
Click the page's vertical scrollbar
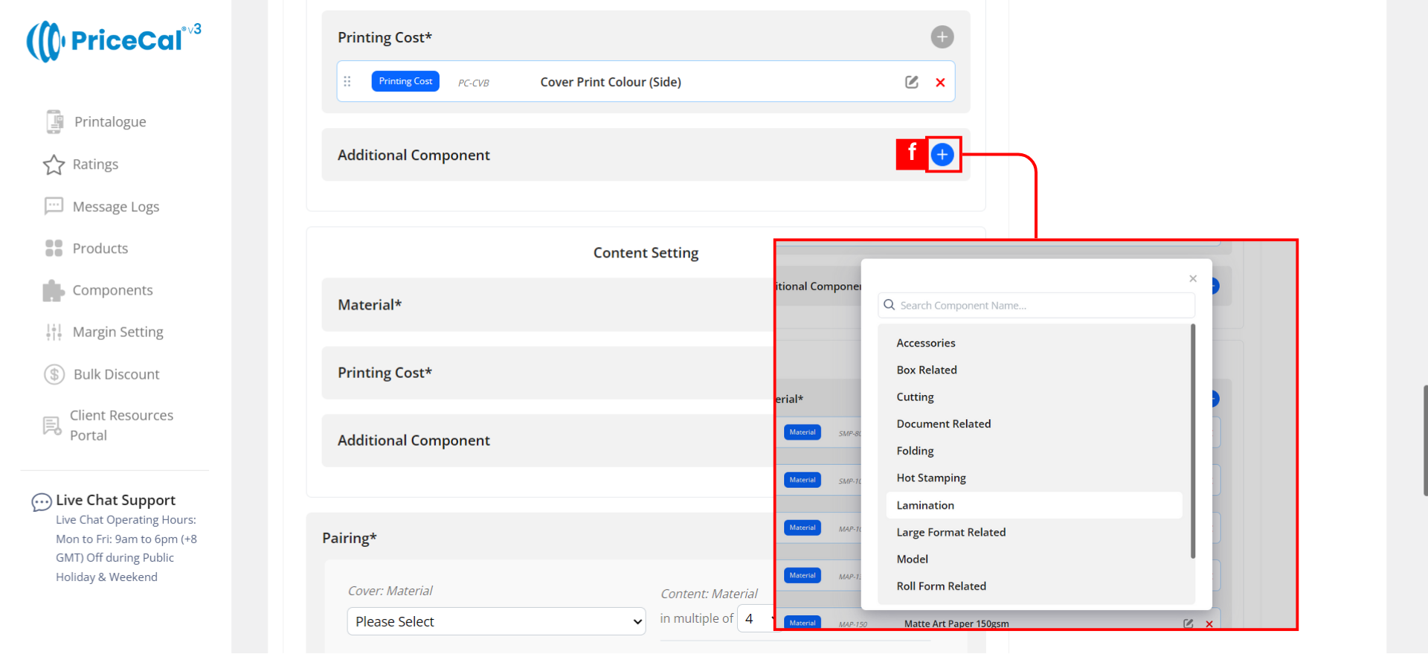pyautogui.click(x=1424, y=440)
